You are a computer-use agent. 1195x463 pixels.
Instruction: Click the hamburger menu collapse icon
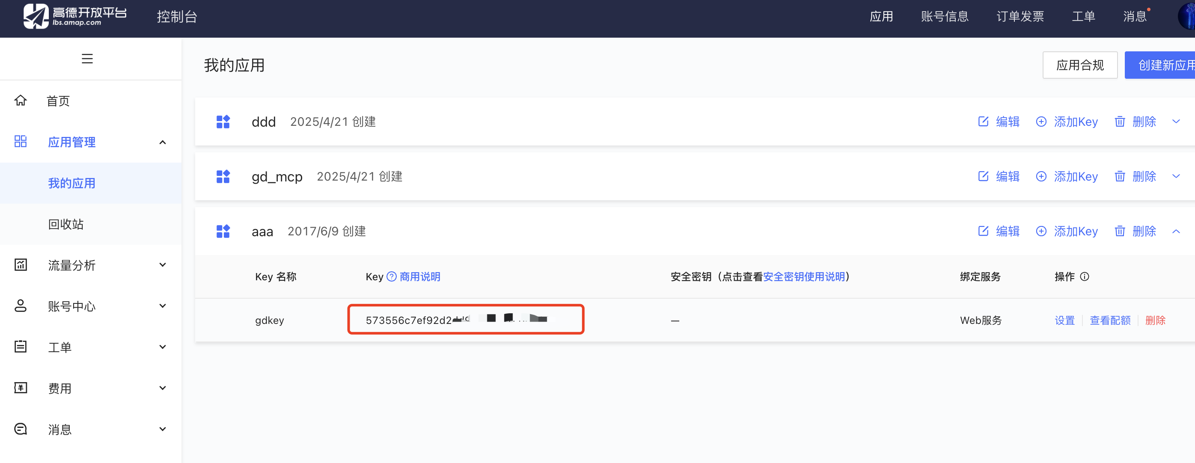click(87, 59)
